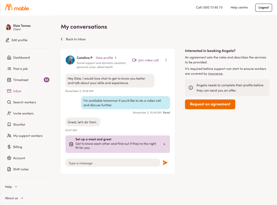The image size is (277, 205).
Task: Click the Mable logo in header
Action: (17, 8)
